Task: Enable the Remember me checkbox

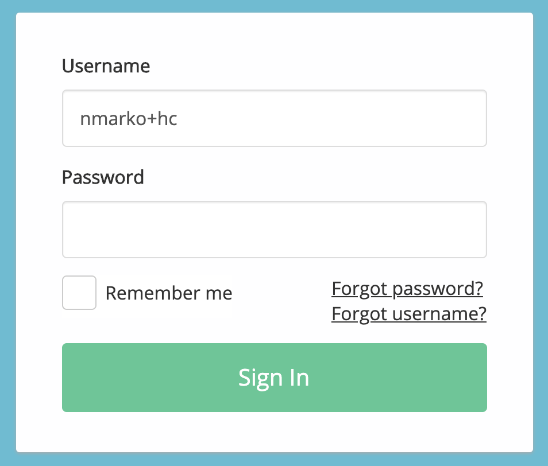Action: coord(79,293)
